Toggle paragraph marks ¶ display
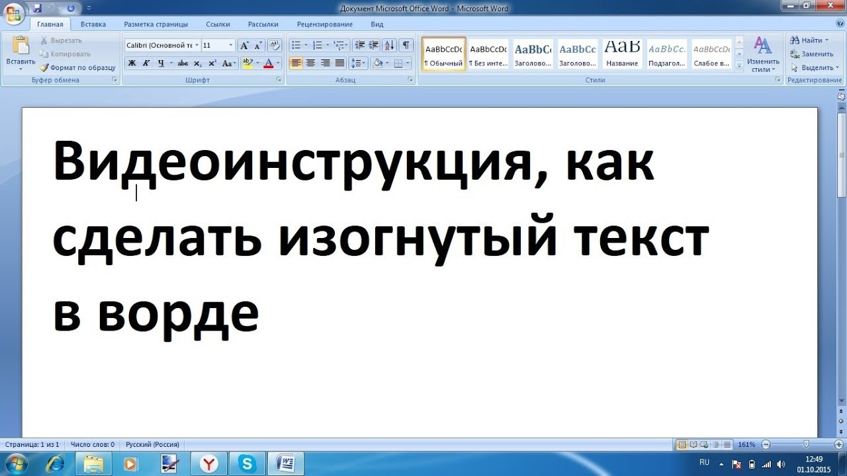Viewport: 847px width, 476px height. 406,45
